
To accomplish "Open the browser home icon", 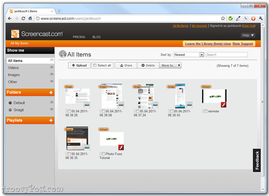I will coord(30,18).
